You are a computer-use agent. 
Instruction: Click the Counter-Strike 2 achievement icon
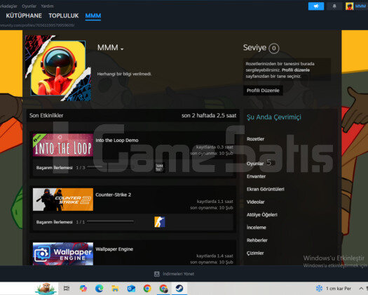160,222
